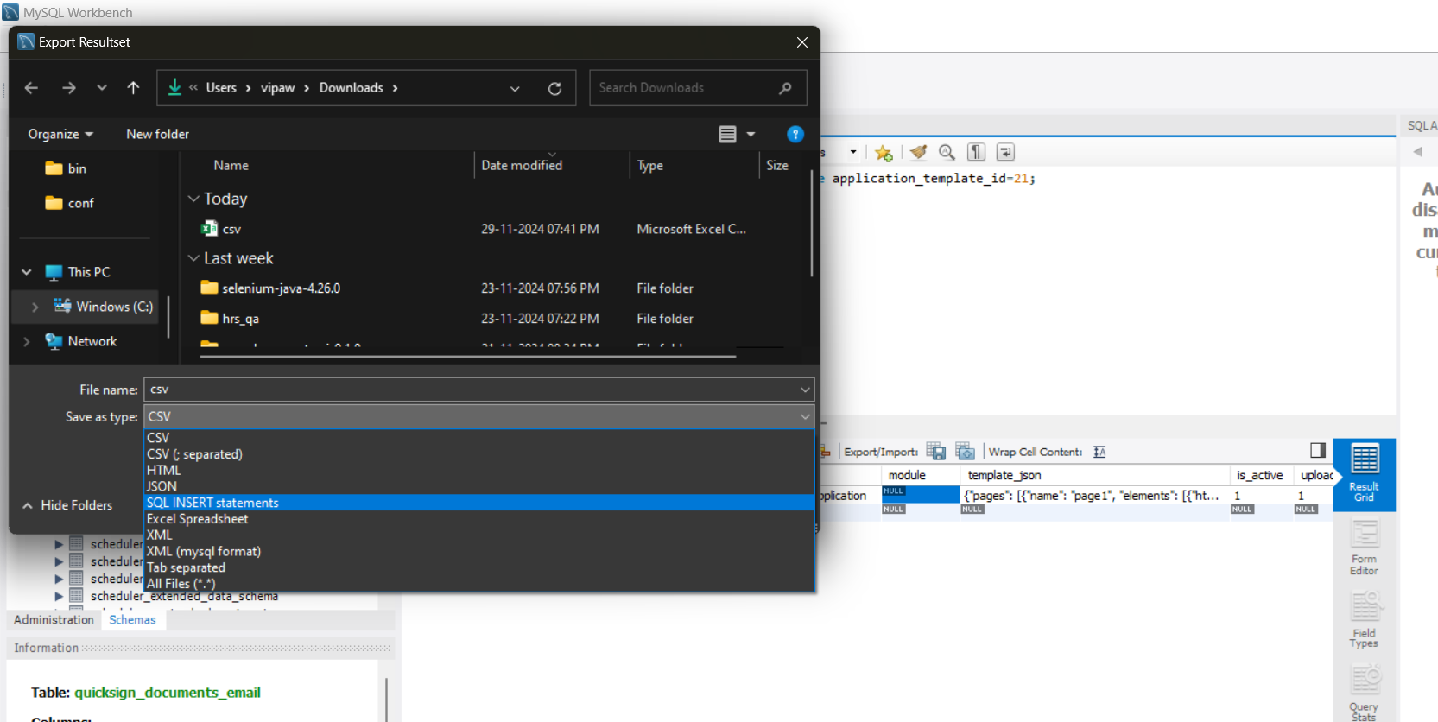The height and width of the screenshot is (722, 1438).
Task: Sort files by Name column
Action: [x=231, y=166]
